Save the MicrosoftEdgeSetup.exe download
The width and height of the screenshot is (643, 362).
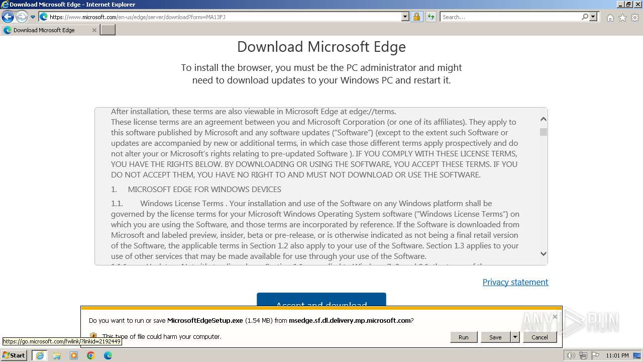[495, 337]
